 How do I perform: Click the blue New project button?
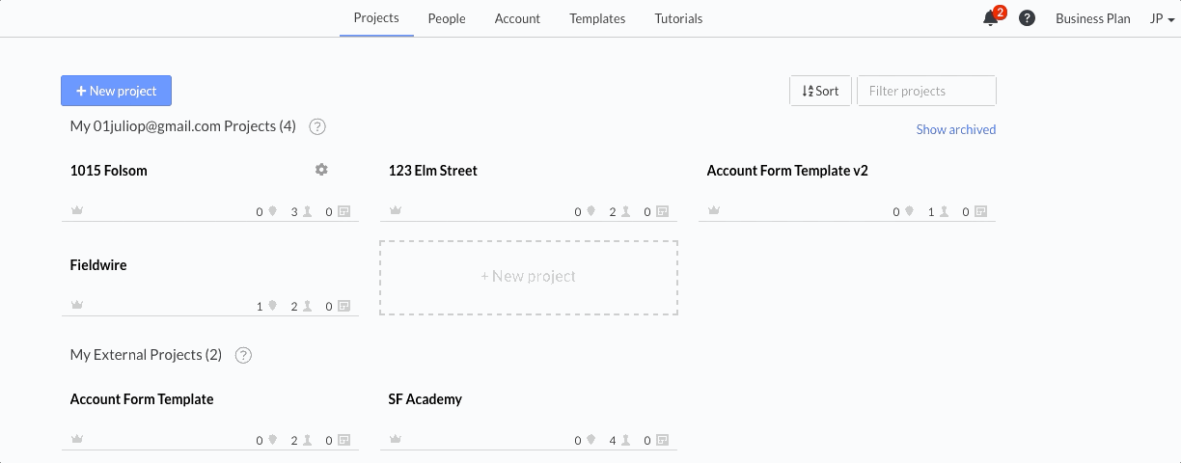click(116, 91)
